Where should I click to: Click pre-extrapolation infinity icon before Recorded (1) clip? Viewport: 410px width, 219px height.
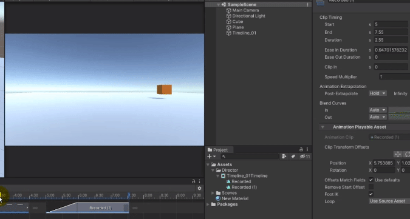35,208
